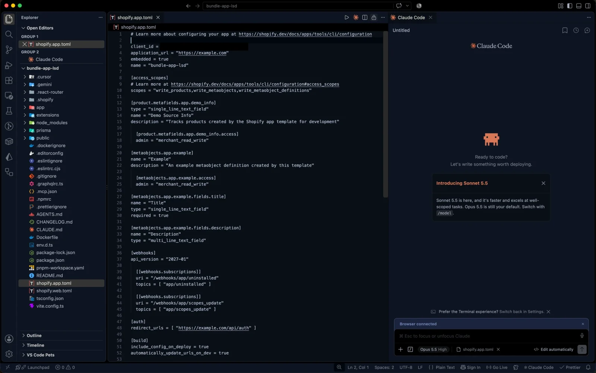Open the Source Control view
This screenshot has height=373, width=596.
click(x=9, y=50)
